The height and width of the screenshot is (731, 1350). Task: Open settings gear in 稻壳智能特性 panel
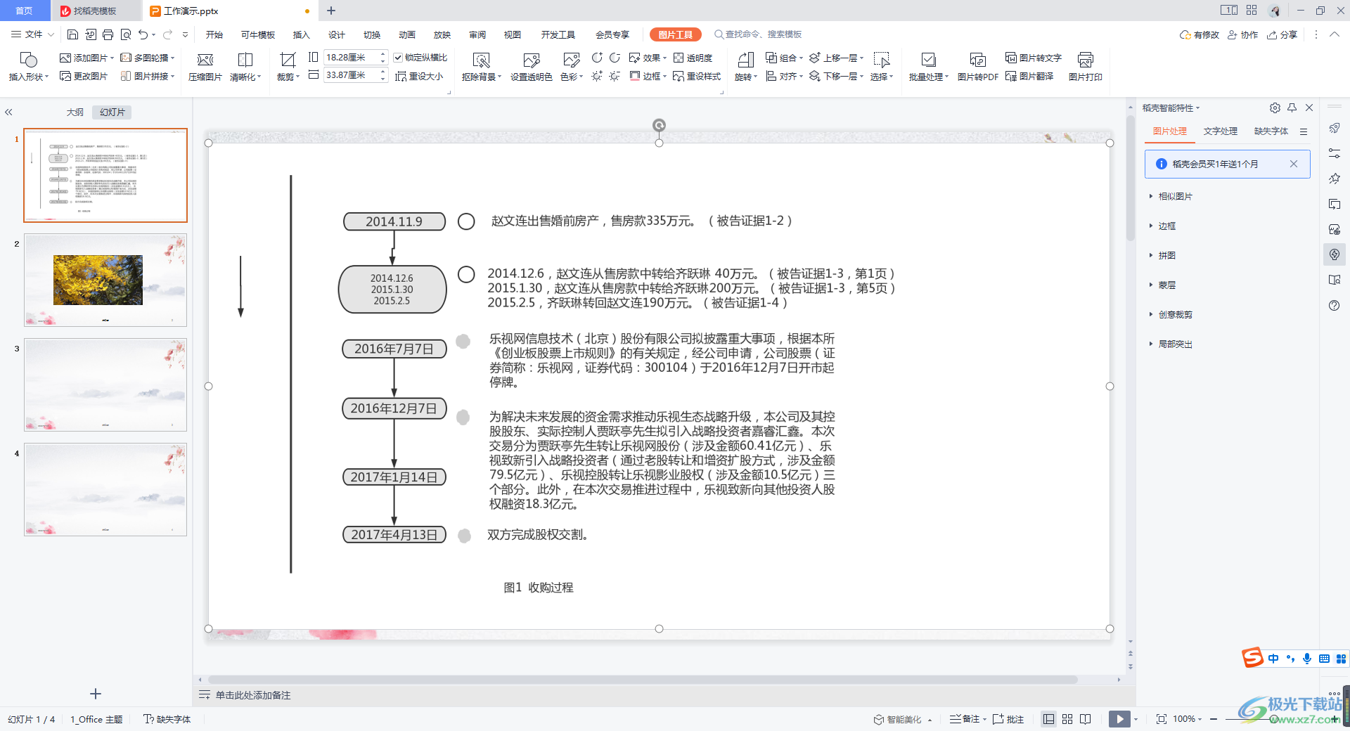click(x=1275, y=108)
